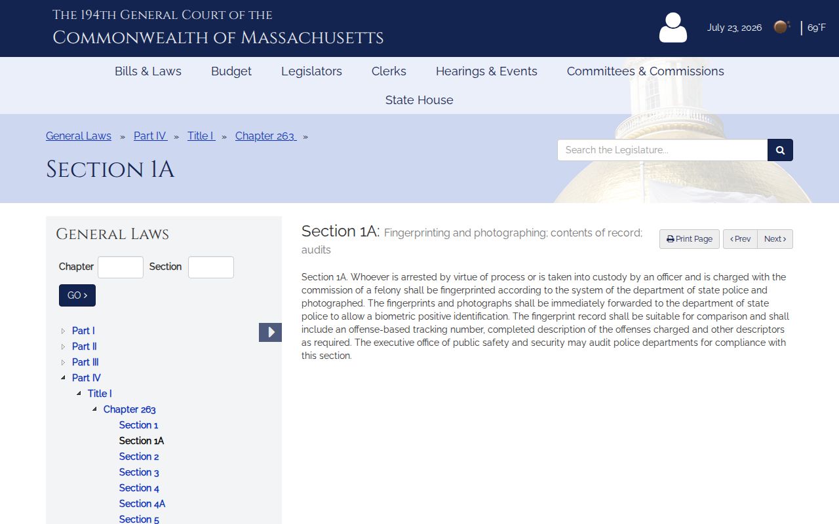Open Part I in the tree

[83, 331]
